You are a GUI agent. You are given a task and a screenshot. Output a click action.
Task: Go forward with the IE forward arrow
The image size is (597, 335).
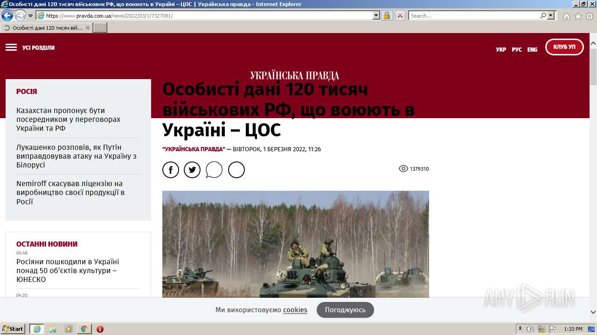point(20,15)
